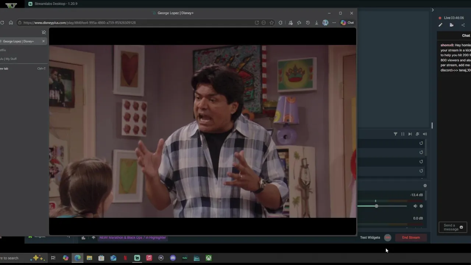Image resolution: width=471 pixels, height=265 pixels.
Task: Skip the current alert in Streamlabs
Action: [x=410, y=134]
